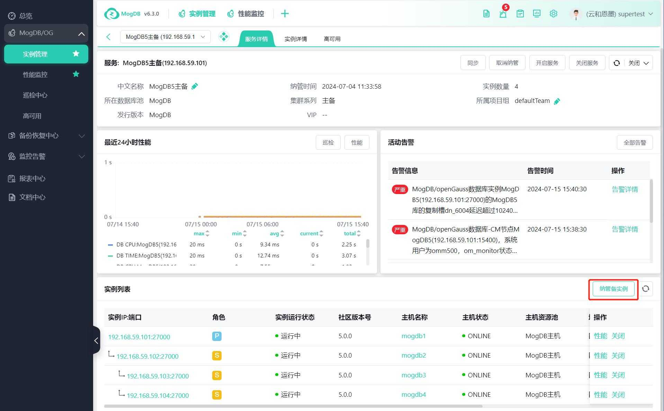Open host link mogdb2
Image resolution: width=664 pixels, height=411 pixels.
(414, 356)
